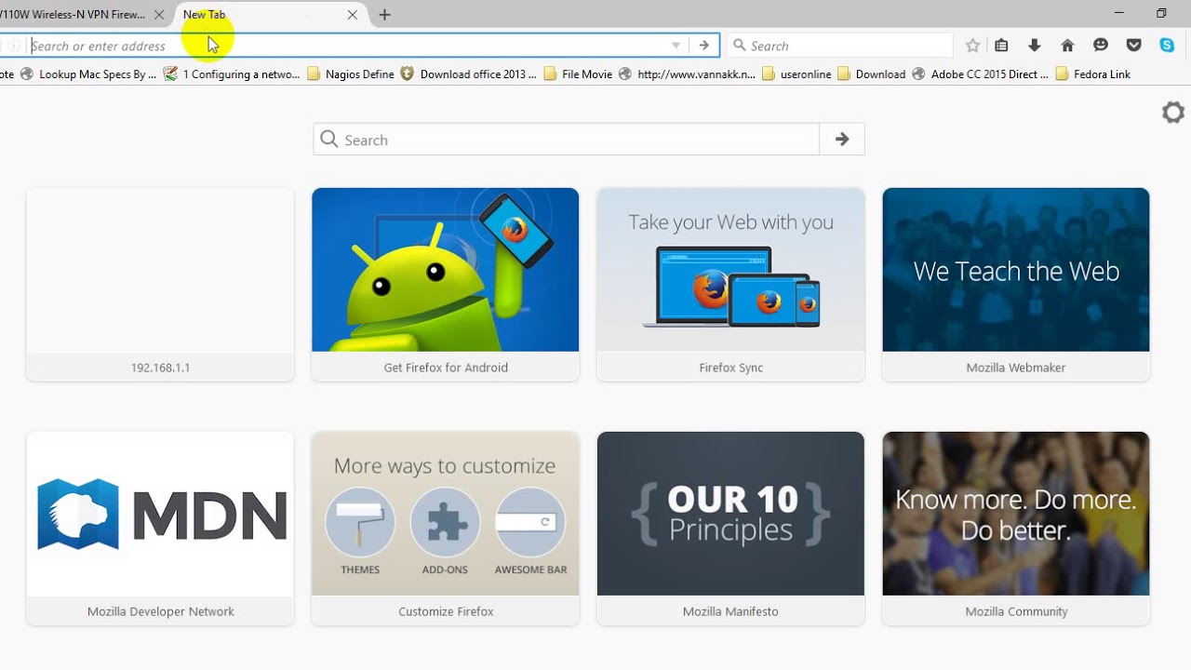Click the Go arrow in address bar
Viewport: 1191px width, 670px height.
[x=704, y=46]
